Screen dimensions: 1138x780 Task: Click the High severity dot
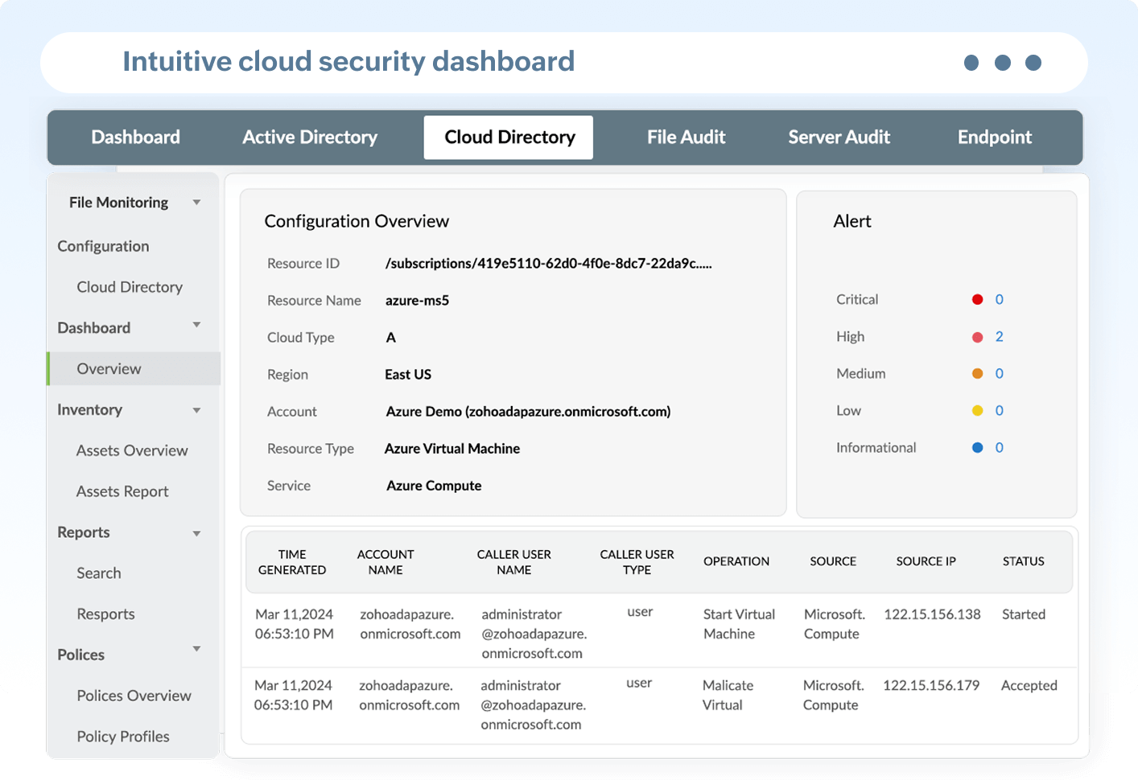click(978, 337)
